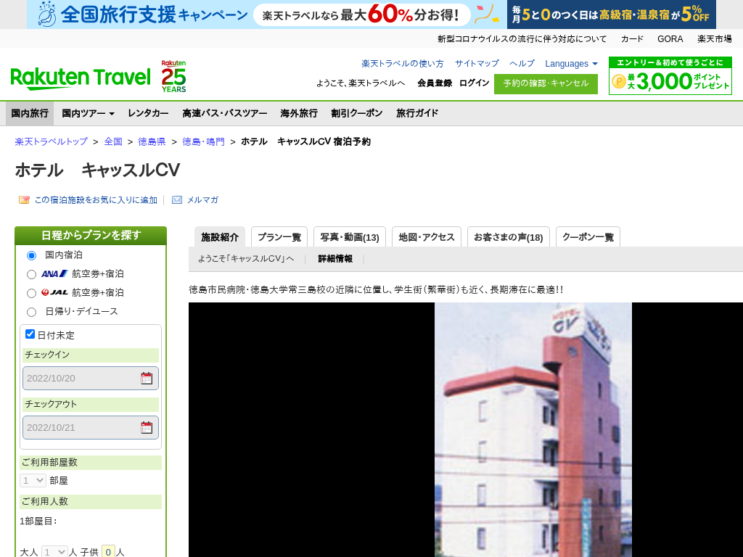
Task: Click the JAL airline logo
Action: pyautogui.click(x=54, y=293)
